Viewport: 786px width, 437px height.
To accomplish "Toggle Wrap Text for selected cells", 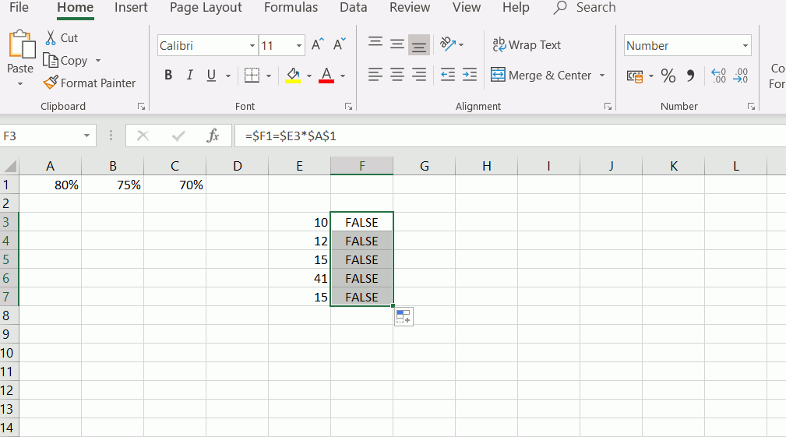I will 527,45.
